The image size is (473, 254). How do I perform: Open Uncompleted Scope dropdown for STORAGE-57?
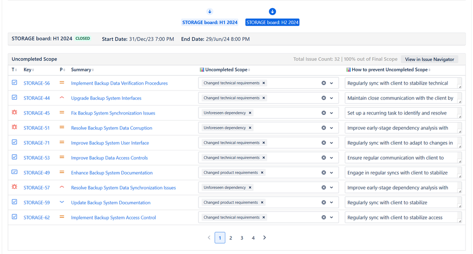[331, 187]
